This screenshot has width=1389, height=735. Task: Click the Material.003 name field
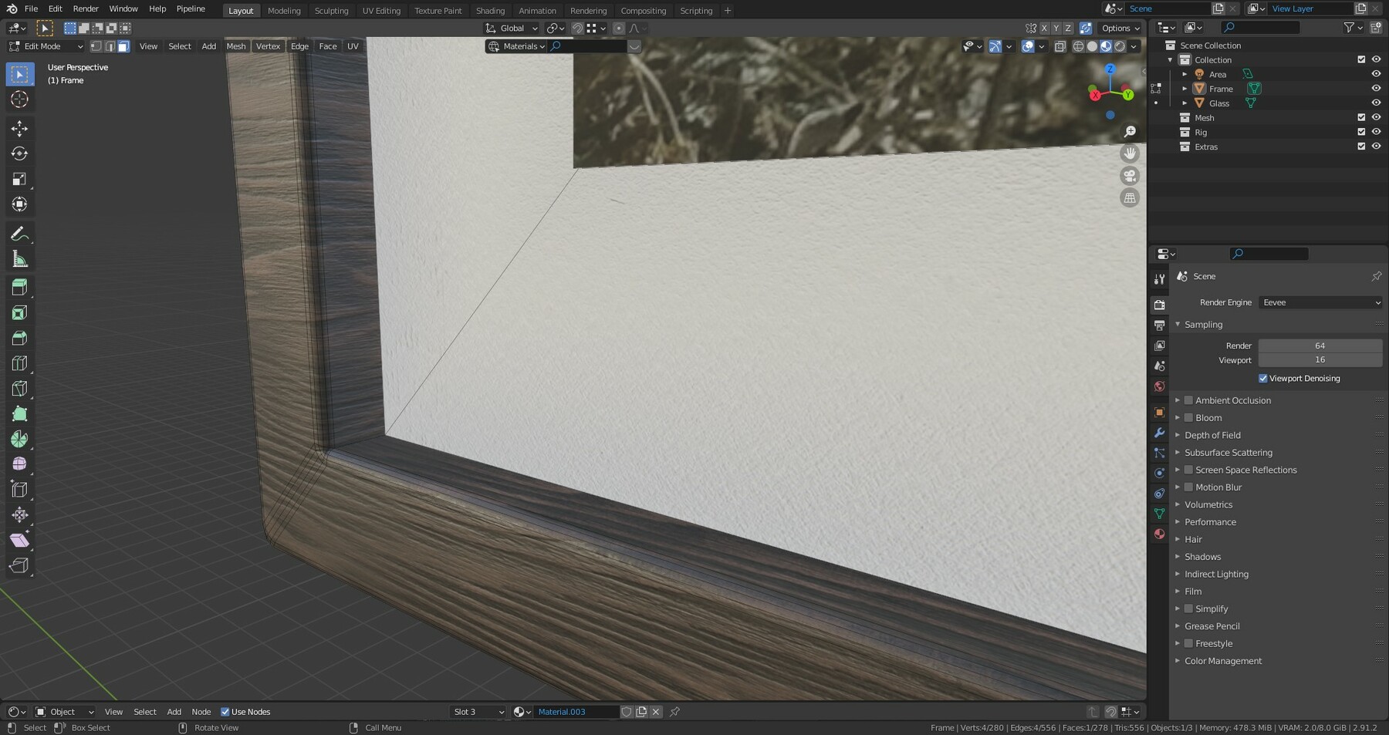(576, 712)
